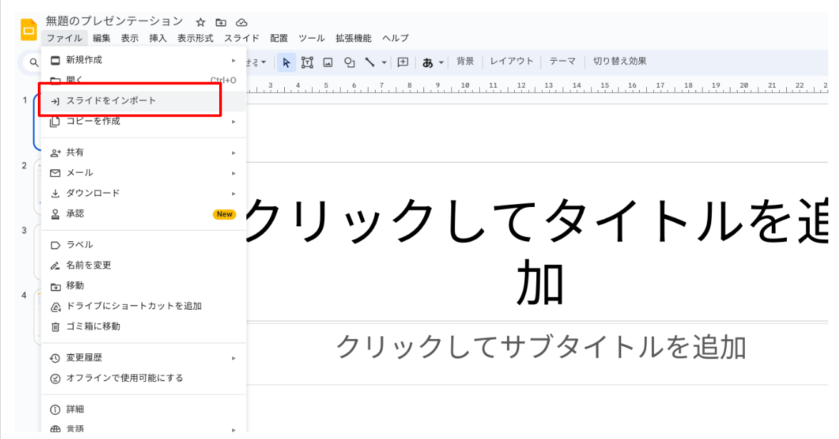Viewport: 839px width, 439px height.
Task: Select the arrow cursor tool
Action: [x=286, y=63]
